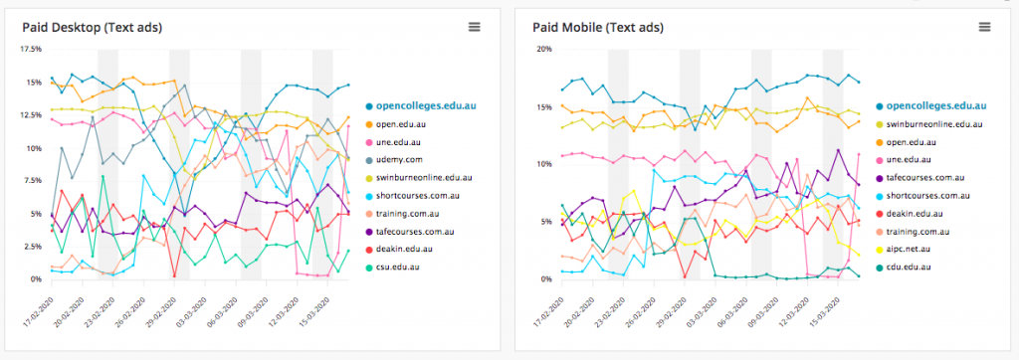1019x360 pixels.
Task: Open the Paid Desktop chart hamburger menu
Action: pos(475,27)
